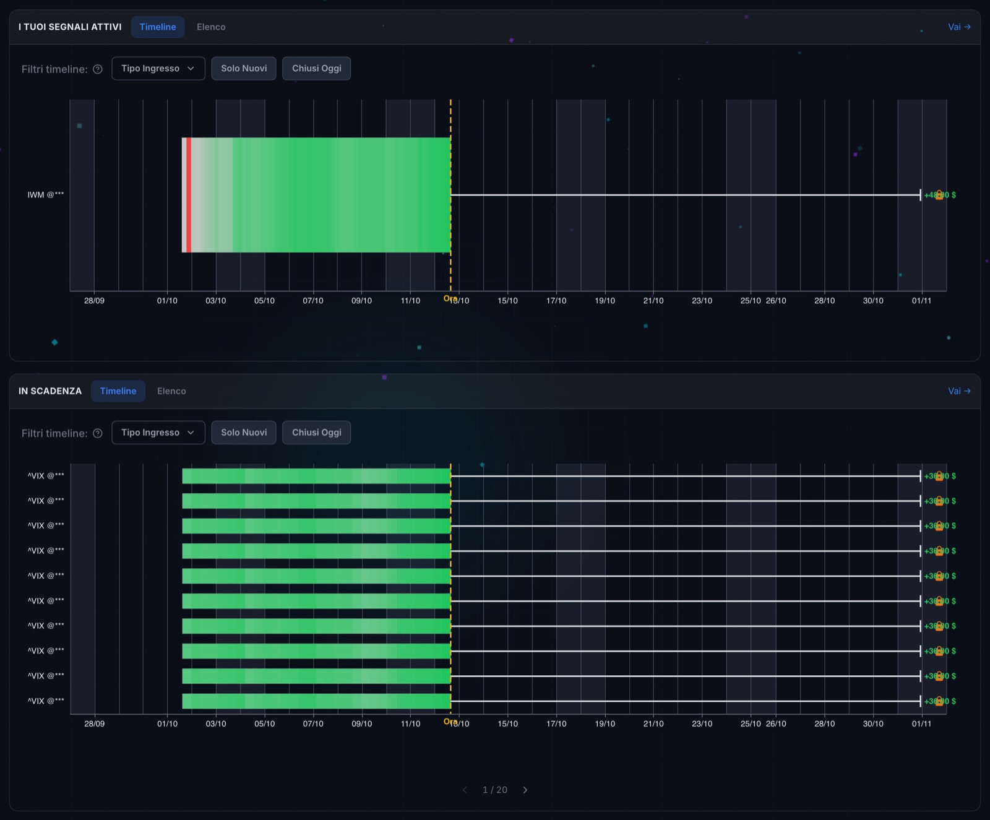
Task: Click the IWM @*** row label
Action: coord(46,195)
